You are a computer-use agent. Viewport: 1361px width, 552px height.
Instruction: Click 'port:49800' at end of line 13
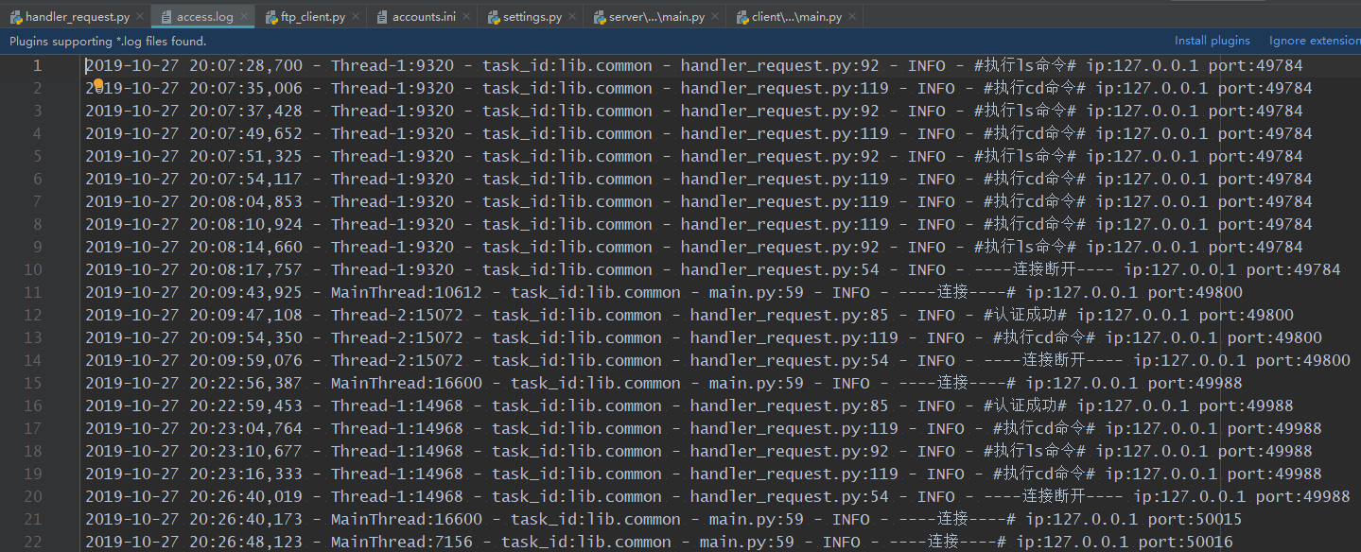coord(1275,337)
